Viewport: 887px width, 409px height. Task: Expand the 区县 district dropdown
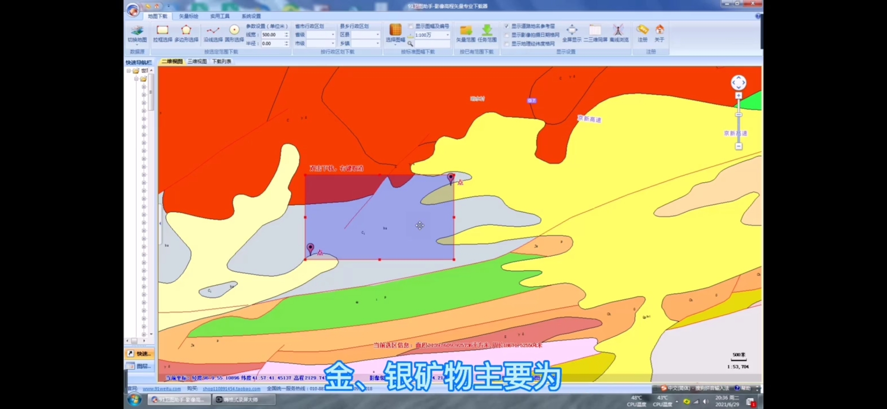pos(377,34)
